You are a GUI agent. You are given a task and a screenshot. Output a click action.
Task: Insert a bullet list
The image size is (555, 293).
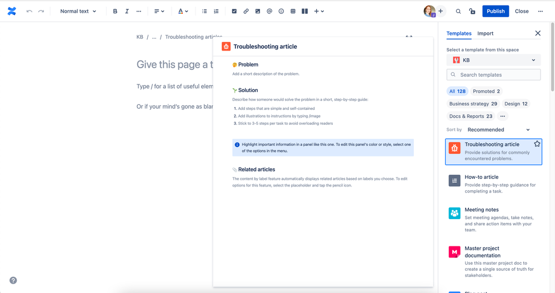204,11
